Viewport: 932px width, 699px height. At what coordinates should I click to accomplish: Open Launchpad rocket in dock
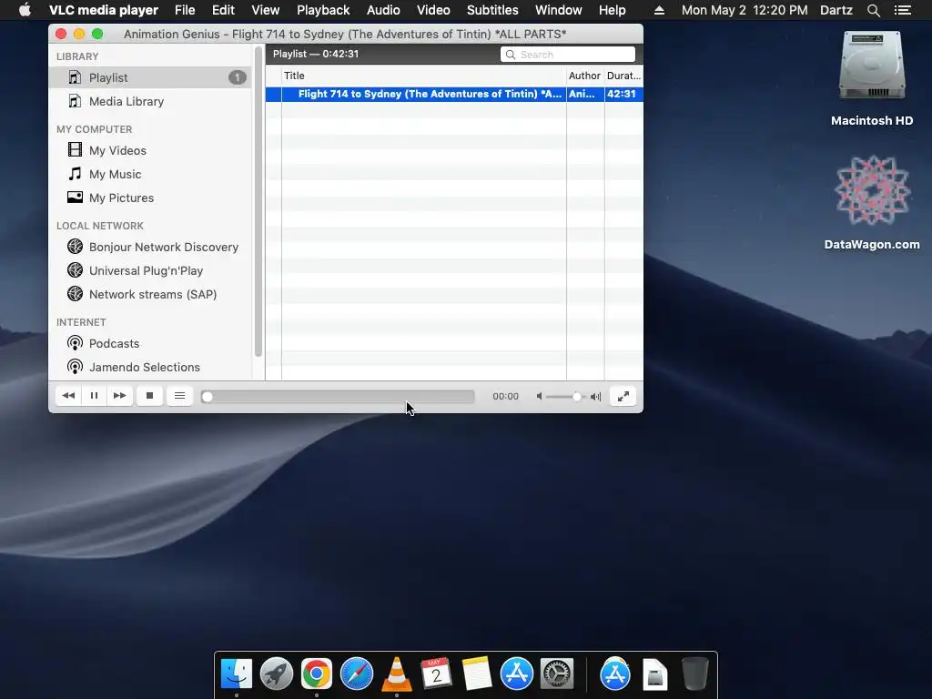(x=277, y=674)
